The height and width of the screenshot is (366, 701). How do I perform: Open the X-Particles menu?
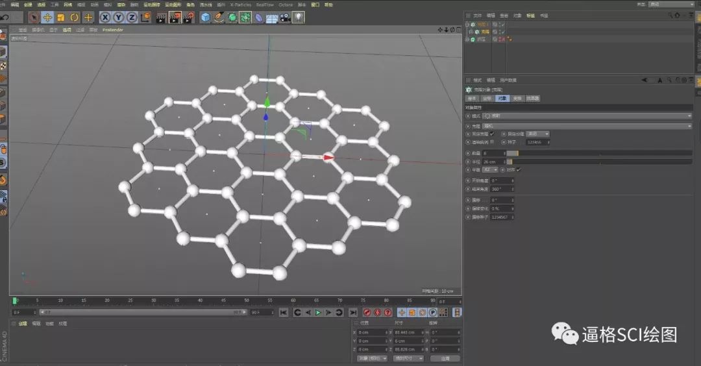(241, 5)
